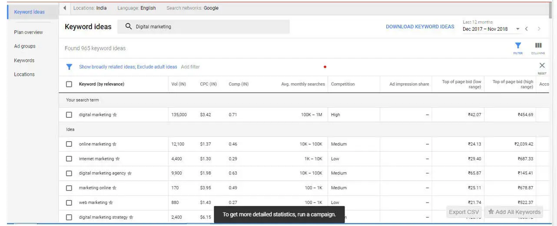The width and height of the screenshot is (557, 226).
Task: Open Plan overview in sidebar
Action: tap(28, 32)
